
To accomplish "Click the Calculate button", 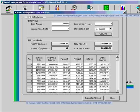I will [x=103, y=34].
